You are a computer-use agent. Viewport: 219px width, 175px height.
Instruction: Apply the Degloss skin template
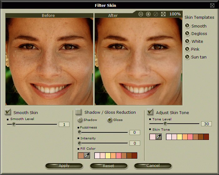pyautogui.click(x=187, y=33)
